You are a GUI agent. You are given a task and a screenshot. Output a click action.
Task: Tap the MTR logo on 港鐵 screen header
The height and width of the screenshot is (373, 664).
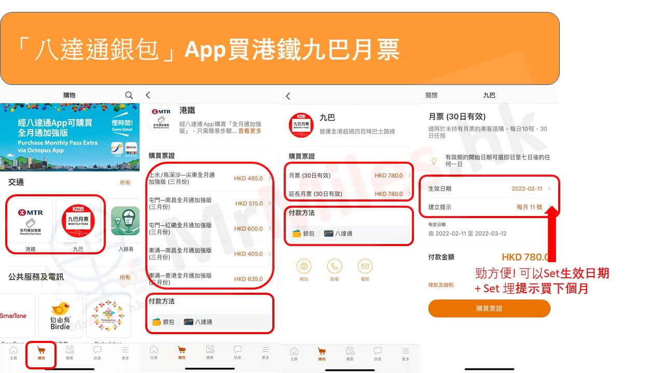click(x=161, y=119)
